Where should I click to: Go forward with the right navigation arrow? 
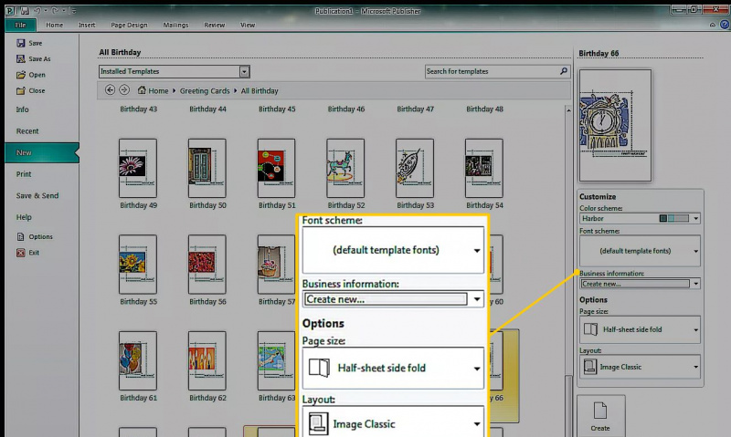(124, 89)
